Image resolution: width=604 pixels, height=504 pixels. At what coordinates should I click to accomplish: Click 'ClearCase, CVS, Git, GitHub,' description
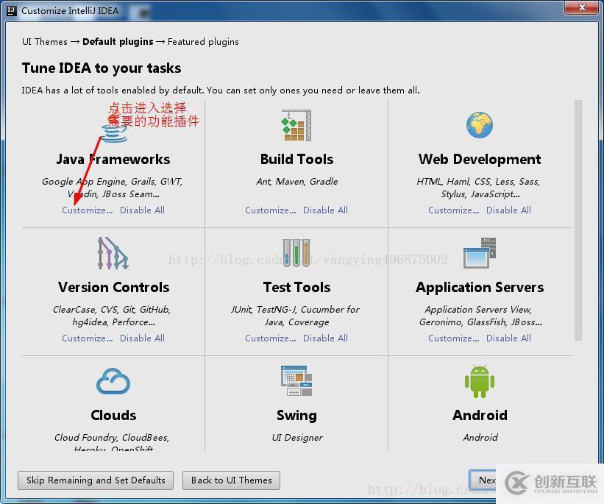point(112,310)
